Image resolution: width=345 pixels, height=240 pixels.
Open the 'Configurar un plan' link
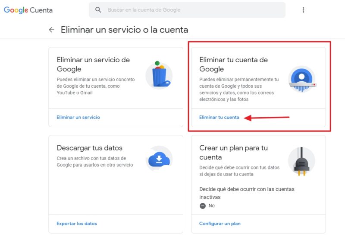(220, 224)
